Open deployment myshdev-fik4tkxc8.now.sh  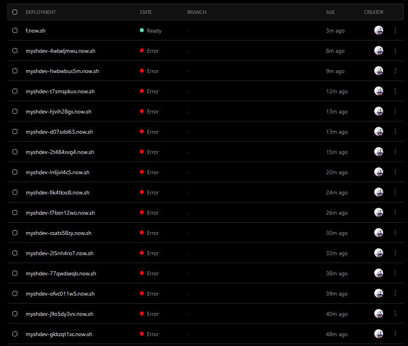[57, 192]
